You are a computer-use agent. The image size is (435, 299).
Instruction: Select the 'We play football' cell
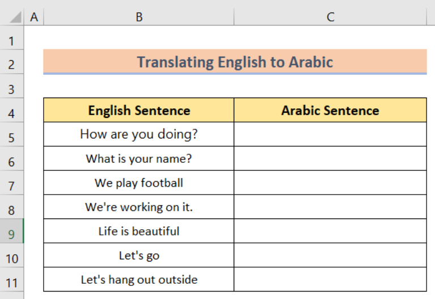pos(139,183)
